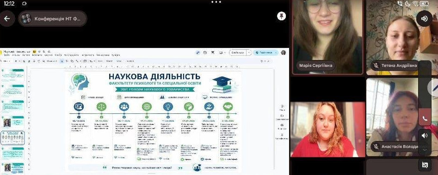Open the zoom level dropdown in toolbar
The height and width of the screenshot is (175, 438).
point(52,61)
